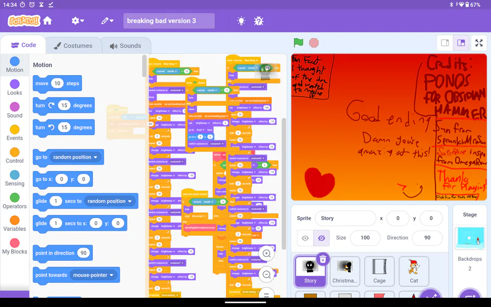Click the Scratch logo
The image size is (491, 307).
(x=24, y=21)
